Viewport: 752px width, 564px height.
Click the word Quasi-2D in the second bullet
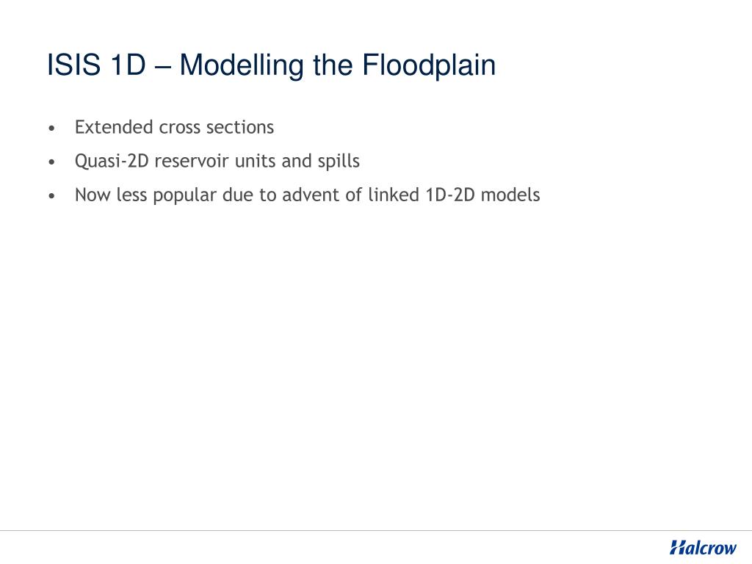pos(112,161)
